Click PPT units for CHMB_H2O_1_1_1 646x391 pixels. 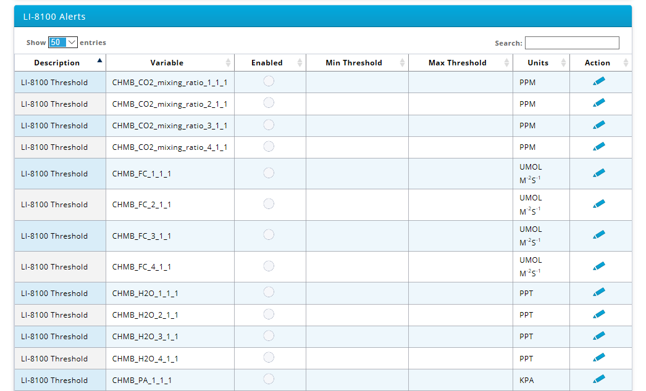(x=542, y=293)
